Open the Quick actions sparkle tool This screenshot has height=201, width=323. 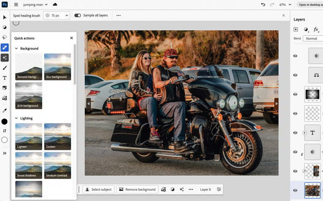pos(5,58)
